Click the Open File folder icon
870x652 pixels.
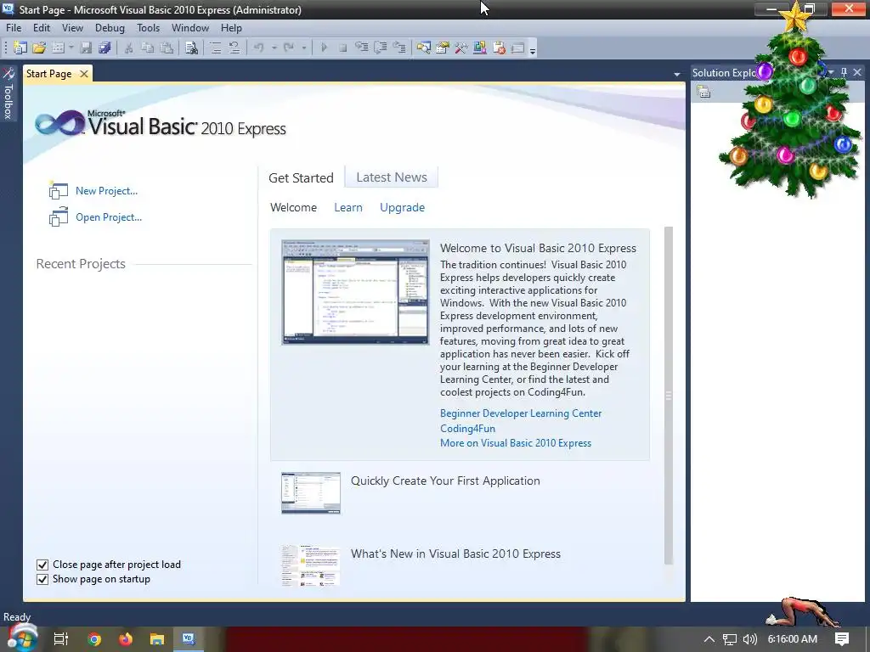(39, 48)
